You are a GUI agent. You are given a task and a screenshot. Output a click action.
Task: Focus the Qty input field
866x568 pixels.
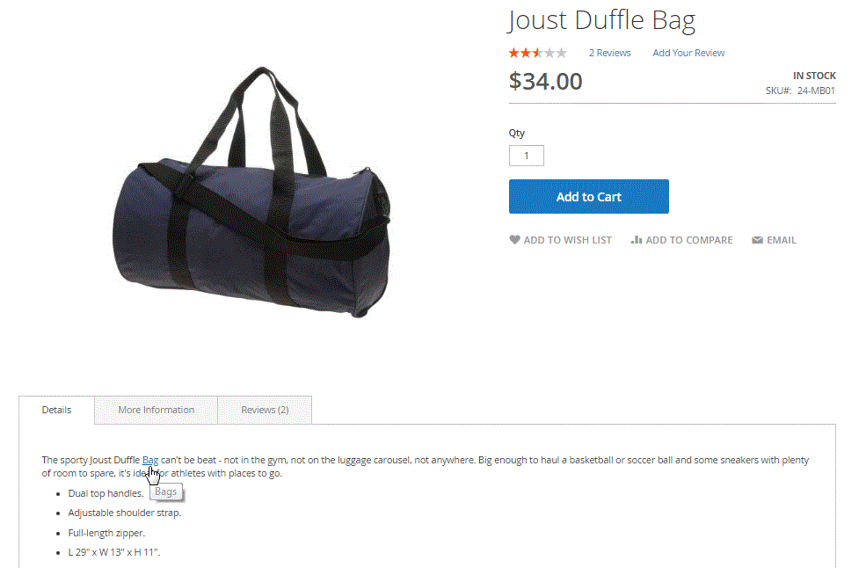527,156
